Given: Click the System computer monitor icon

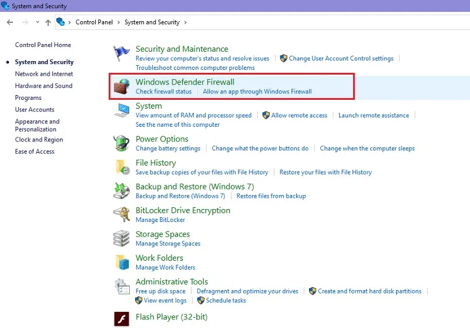Looking at the screenshot, I should click(x=122, y=110).
